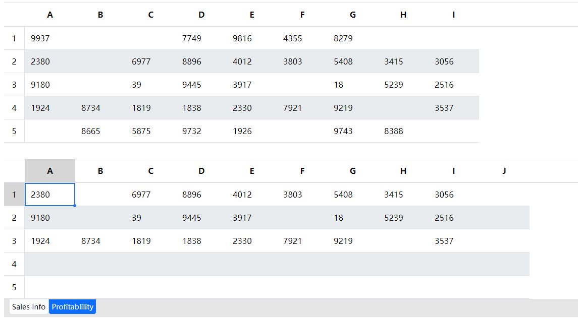Select cell containing 8665 in upper sheet
Screen dimensions: 578x318
[100, 131]
